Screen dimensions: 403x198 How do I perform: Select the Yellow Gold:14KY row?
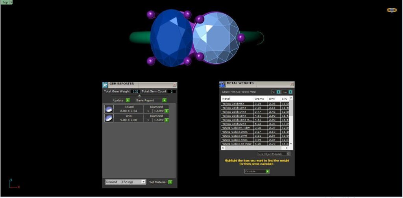[255, 112]
